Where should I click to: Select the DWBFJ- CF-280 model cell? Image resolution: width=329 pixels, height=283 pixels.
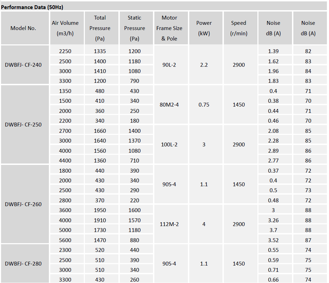tap(23, 264)
